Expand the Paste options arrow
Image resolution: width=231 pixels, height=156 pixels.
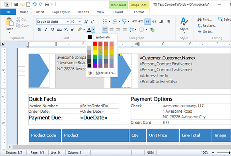(9, 32)
